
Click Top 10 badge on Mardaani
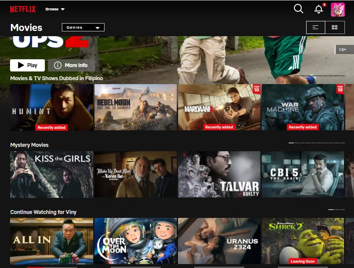256,89
